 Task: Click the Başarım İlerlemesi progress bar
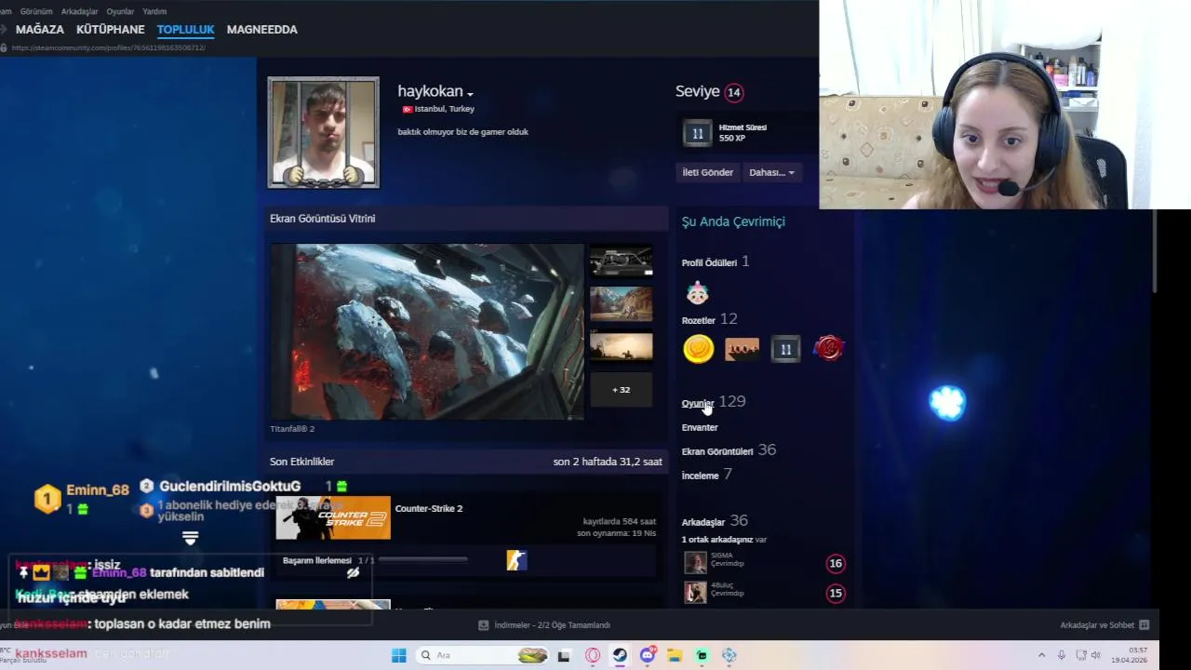click(x=423, y=560)
